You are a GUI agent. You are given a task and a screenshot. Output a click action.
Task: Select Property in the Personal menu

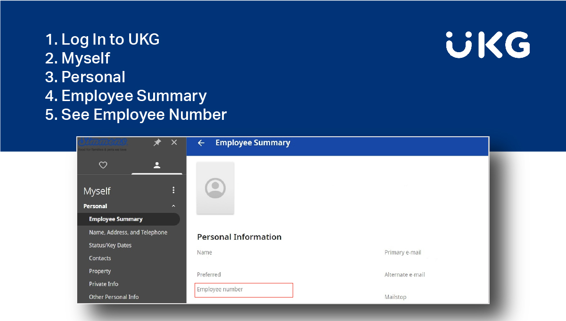coord(100,271)
